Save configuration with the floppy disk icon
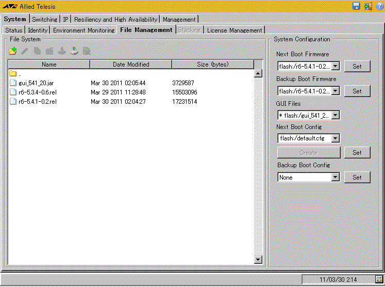The height and width of the screenshot is (287, 385). click(x=356, y=6)
